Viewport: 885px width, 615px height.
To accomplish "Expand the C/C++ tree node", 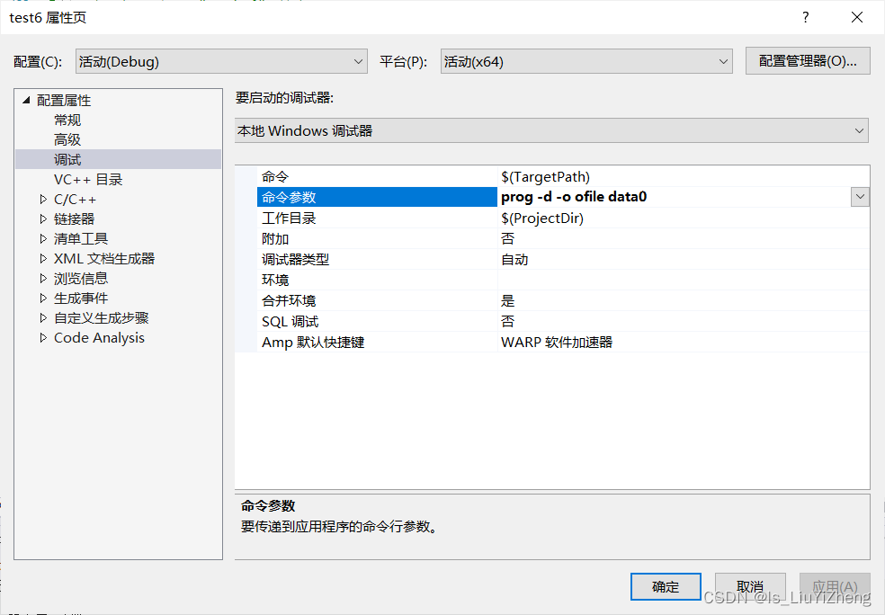I will tap(43, 200).
